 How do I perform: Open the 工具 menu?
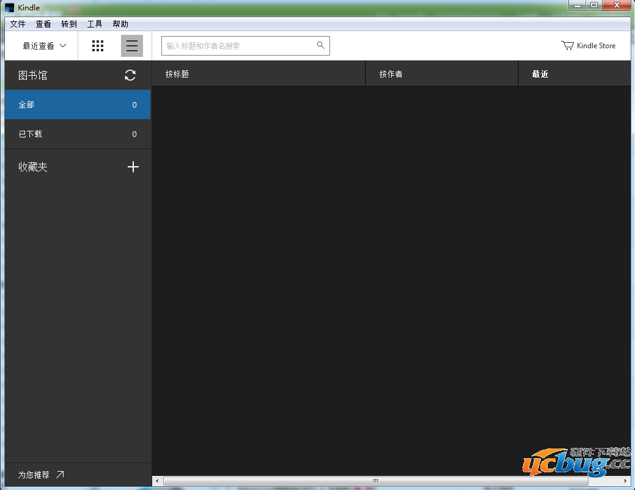[95, 24]
